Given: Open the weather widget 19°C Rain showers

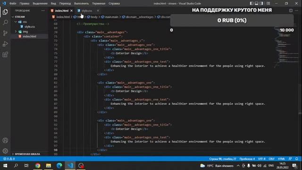Looking at the screenshot, I should 217,166.
